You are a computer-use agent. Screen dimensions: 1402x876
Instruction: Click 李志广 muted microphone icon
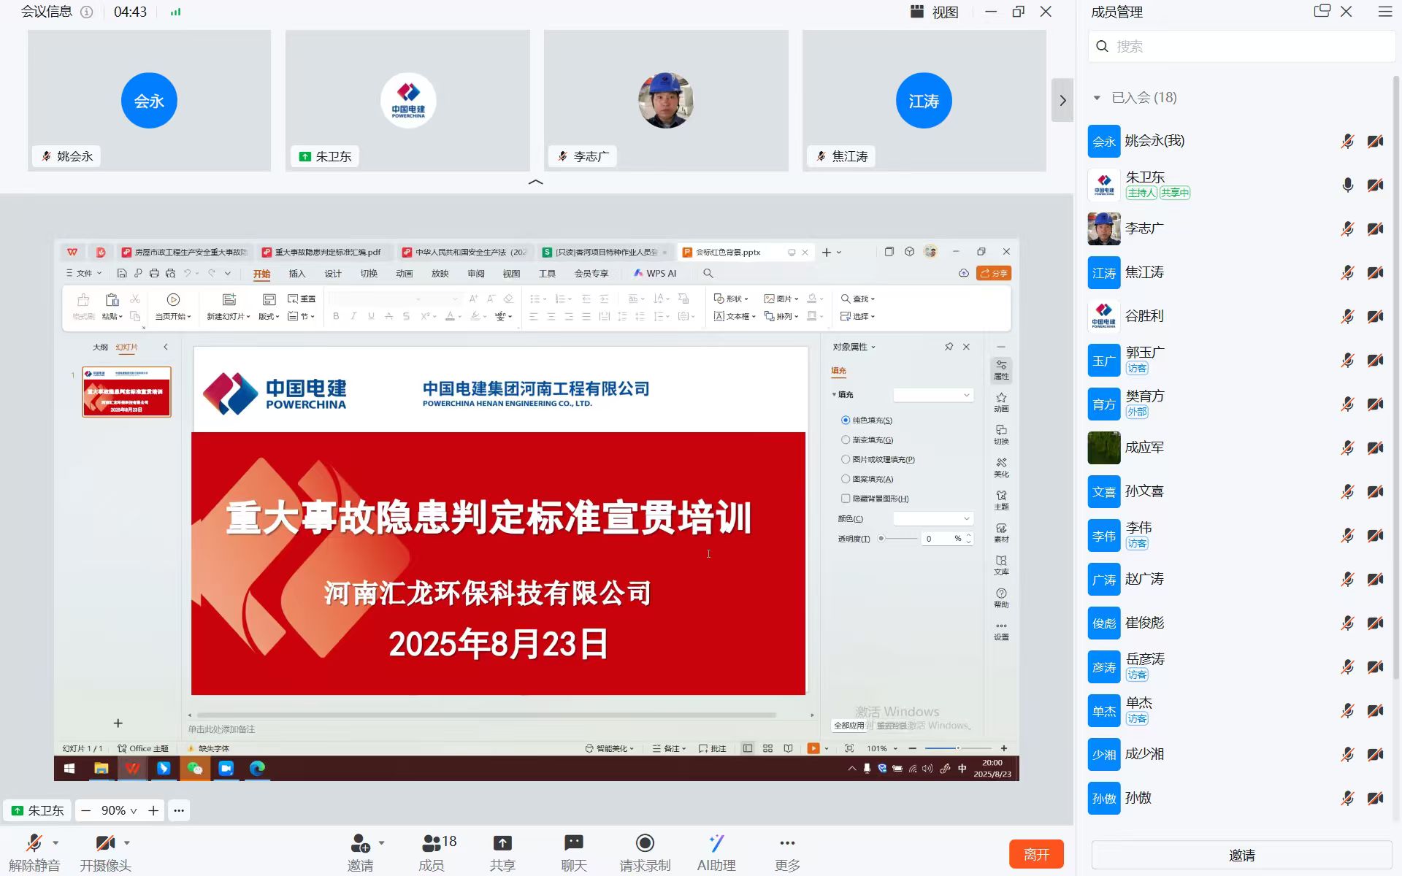click(x=1347, y=229)
